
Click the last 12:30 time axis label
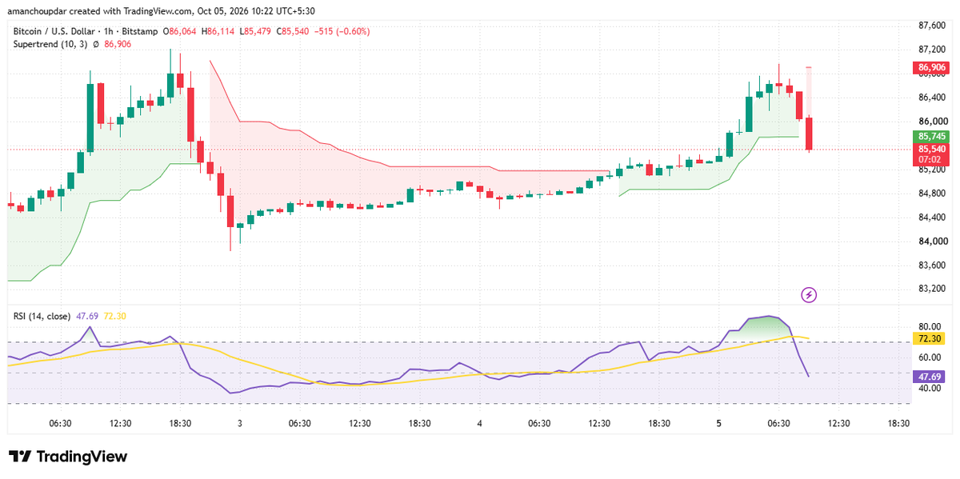click(x=839, y=424)
